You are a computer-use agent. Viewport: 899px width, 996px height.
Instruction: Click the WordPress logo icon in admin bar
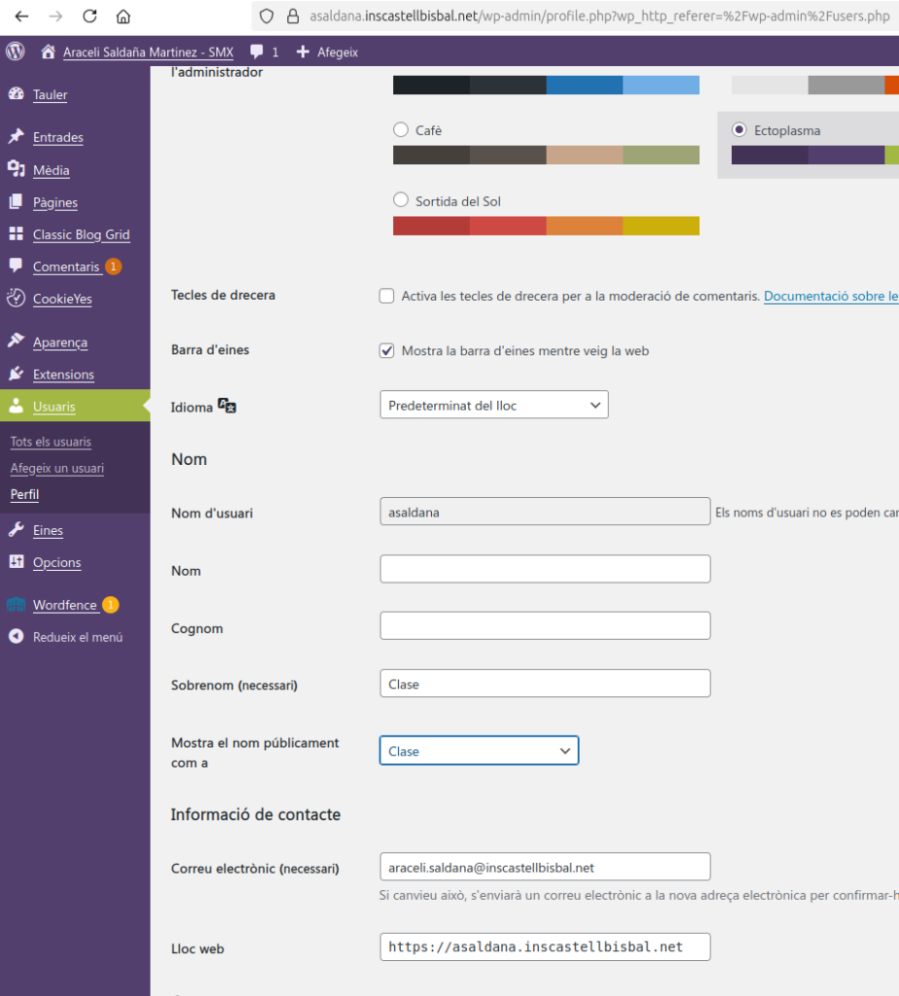[x=16, y=52]
